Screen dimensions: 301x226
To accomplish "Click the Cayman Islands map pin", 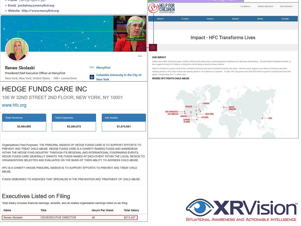I will 197,119.
